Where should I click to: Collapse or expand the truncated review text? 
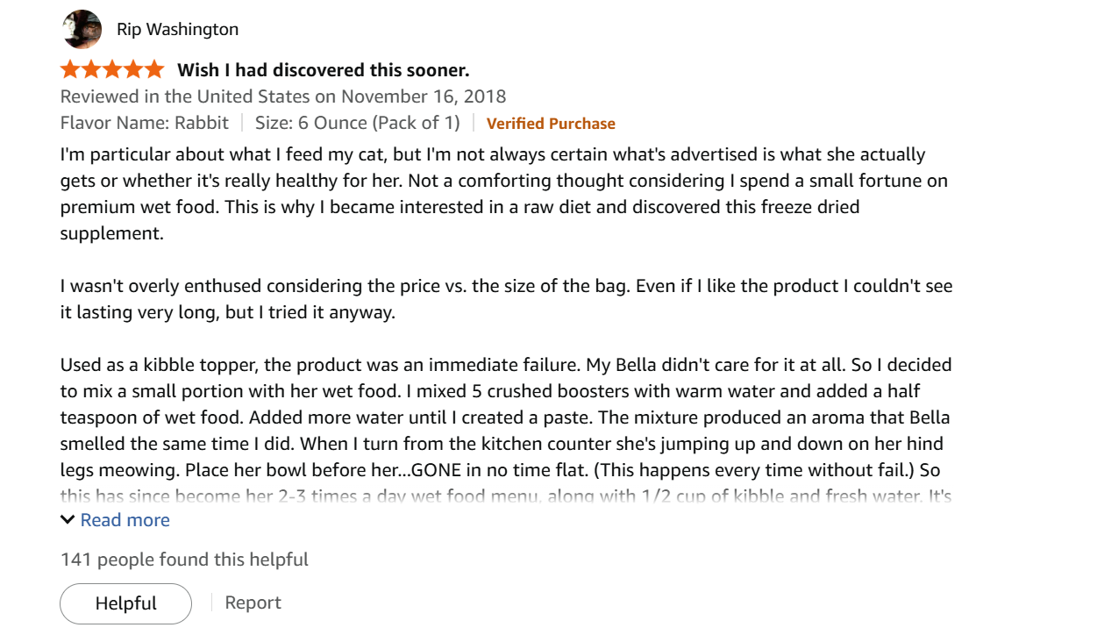pos(124,519)
